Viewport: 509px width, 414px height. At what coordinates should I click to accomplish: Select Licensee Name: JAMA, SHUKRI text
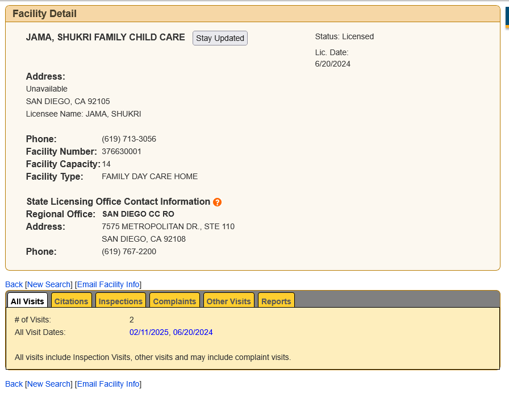[x=84, y=114]
